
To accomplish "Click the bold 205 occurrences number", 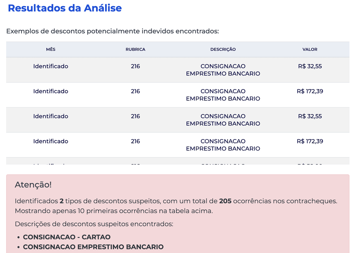I will (225, 201).
